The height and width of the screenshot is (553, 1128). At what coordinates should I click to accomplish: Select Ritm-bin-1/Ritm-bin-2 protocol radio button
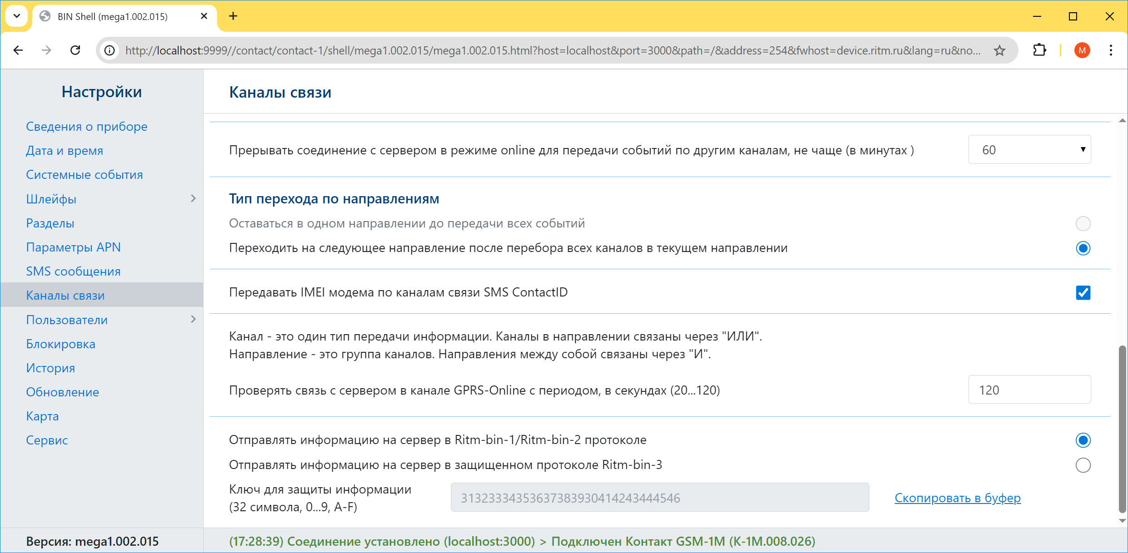(x=1083, y=440)
